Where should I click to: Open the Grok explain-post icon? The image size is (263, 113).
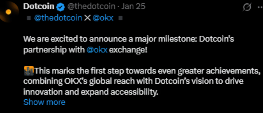click(247, 7)
